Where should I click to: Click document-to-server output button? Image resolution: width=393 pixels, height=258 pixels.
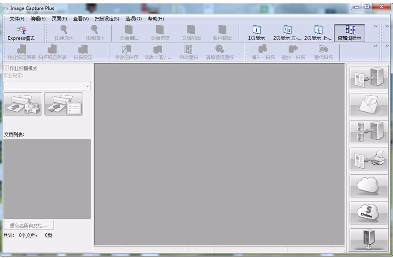pyautogui.click(x=369, y=77)
